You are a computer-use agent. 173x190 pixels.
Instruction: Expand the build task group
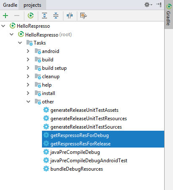(28, 60)
